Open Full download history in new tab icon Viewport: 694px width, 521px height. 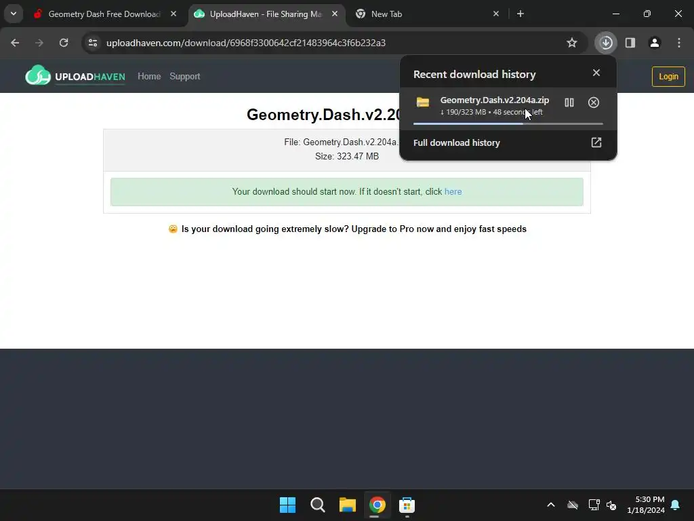[596, 142]
